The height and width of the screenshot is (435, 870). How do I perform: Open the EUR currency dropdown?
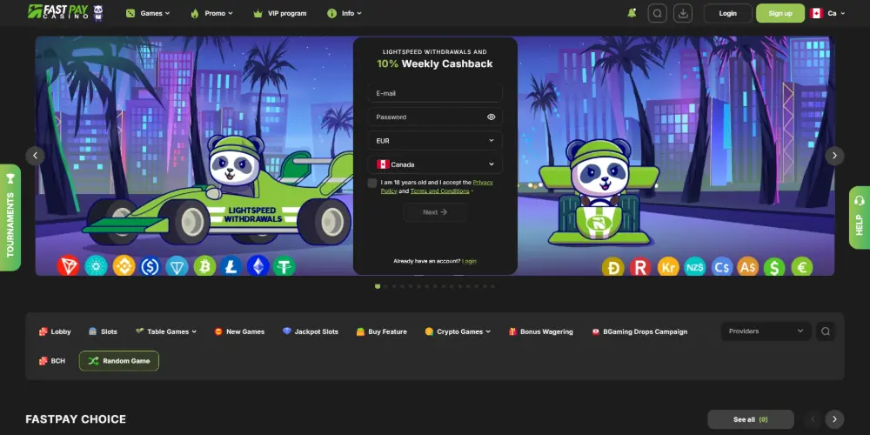point(435,141)
